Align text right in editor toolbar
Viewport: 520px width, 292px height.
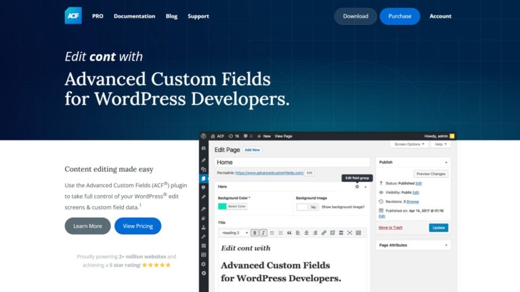(x=315, y=233)
